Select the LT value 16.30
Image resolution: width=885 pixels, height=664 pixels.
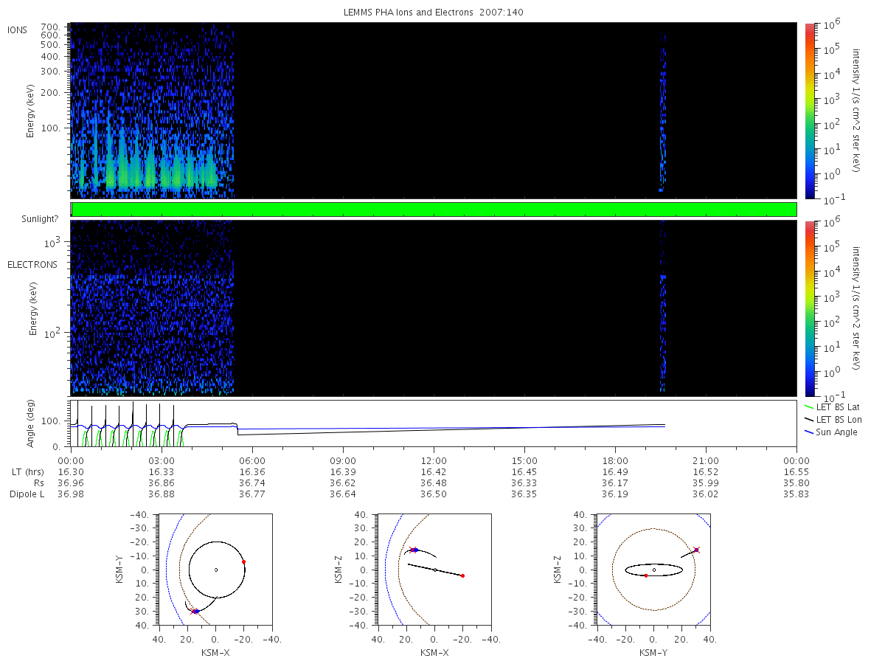[x=70, y=471]
